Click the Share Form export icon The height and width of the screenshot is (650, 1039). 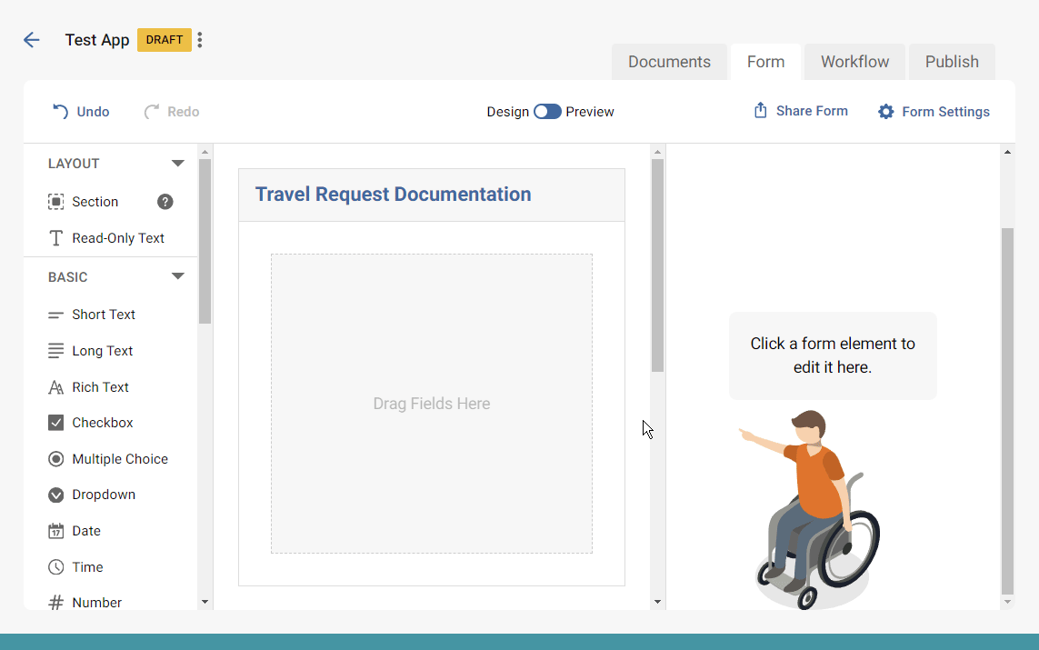(761, 111)
